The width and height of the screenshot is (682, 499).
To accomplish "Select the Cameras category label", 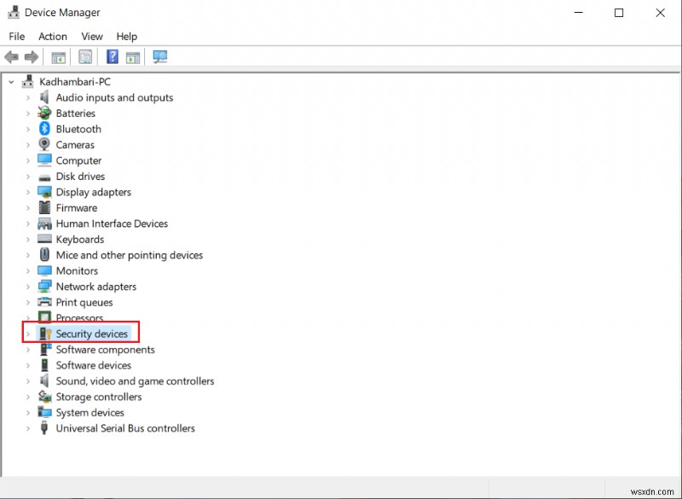I will pyautogui.click(x=75, y=144).
